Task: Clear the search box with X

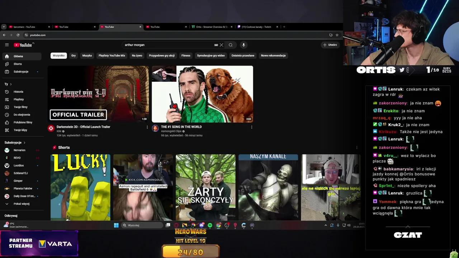Action: click(222, 45)
